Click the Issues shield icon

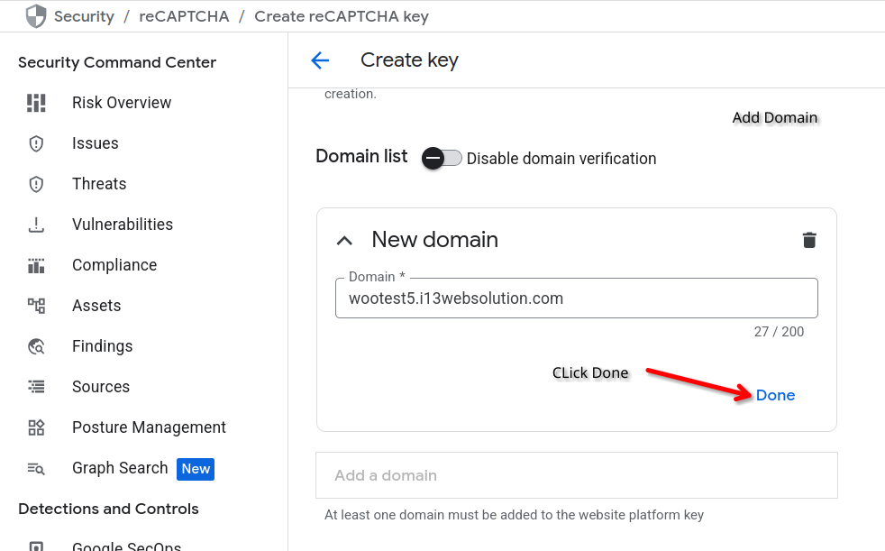(36, 143)
